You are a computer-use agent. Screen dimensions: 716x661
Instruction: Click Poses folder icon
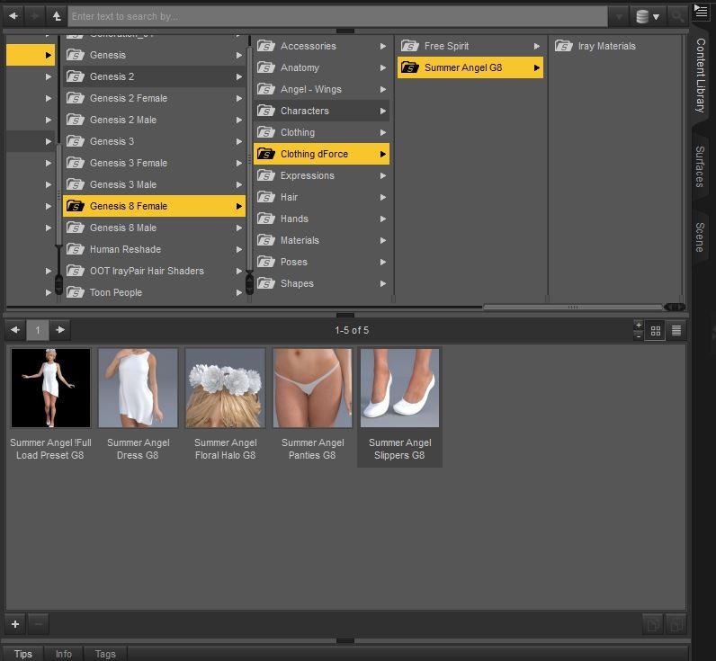click(265, 262)
